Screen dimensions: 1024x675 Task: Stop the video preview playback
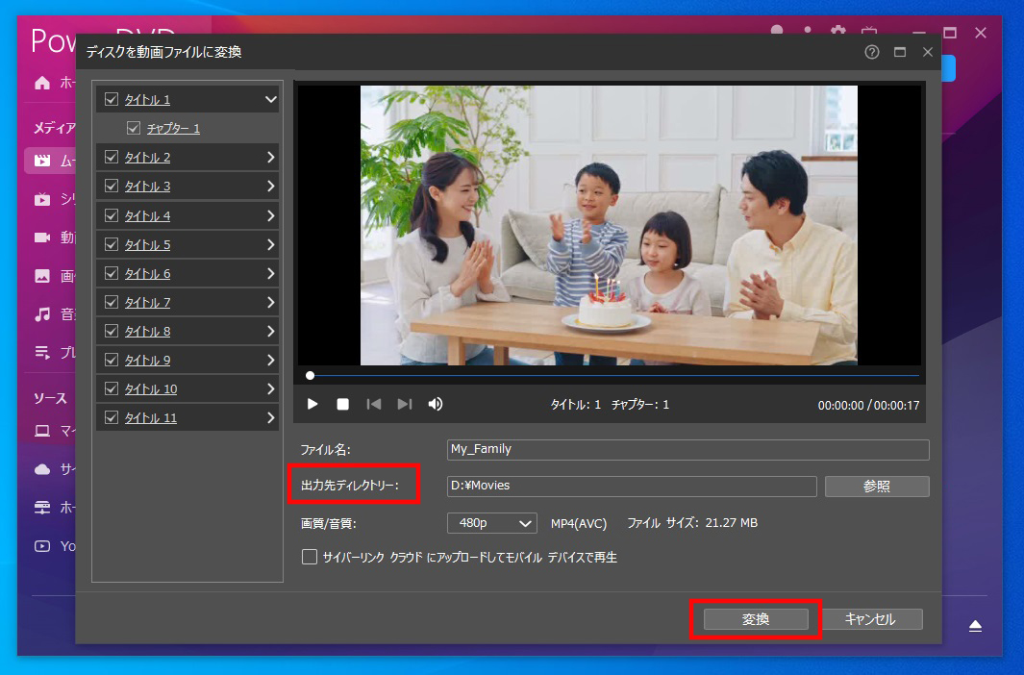pyautogui.click(x=342, y=404)
